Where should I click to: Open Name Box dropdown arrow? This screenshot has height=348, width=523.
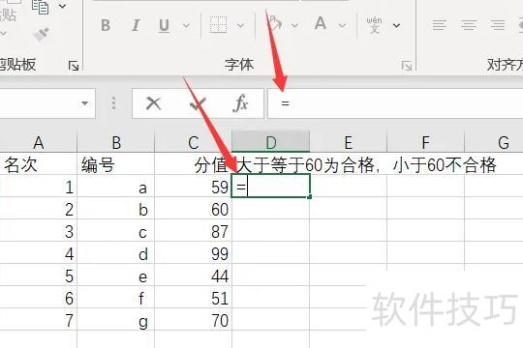tap(84, 103)
